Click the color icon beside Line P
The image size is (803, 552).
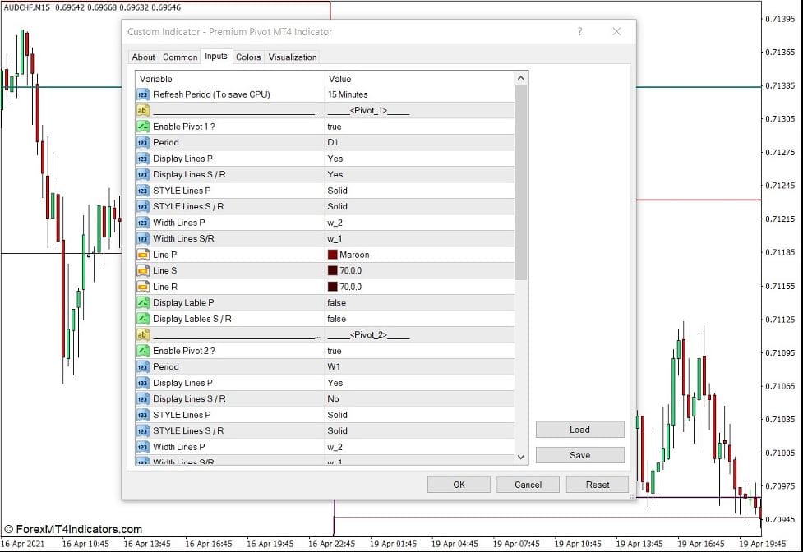143,255
